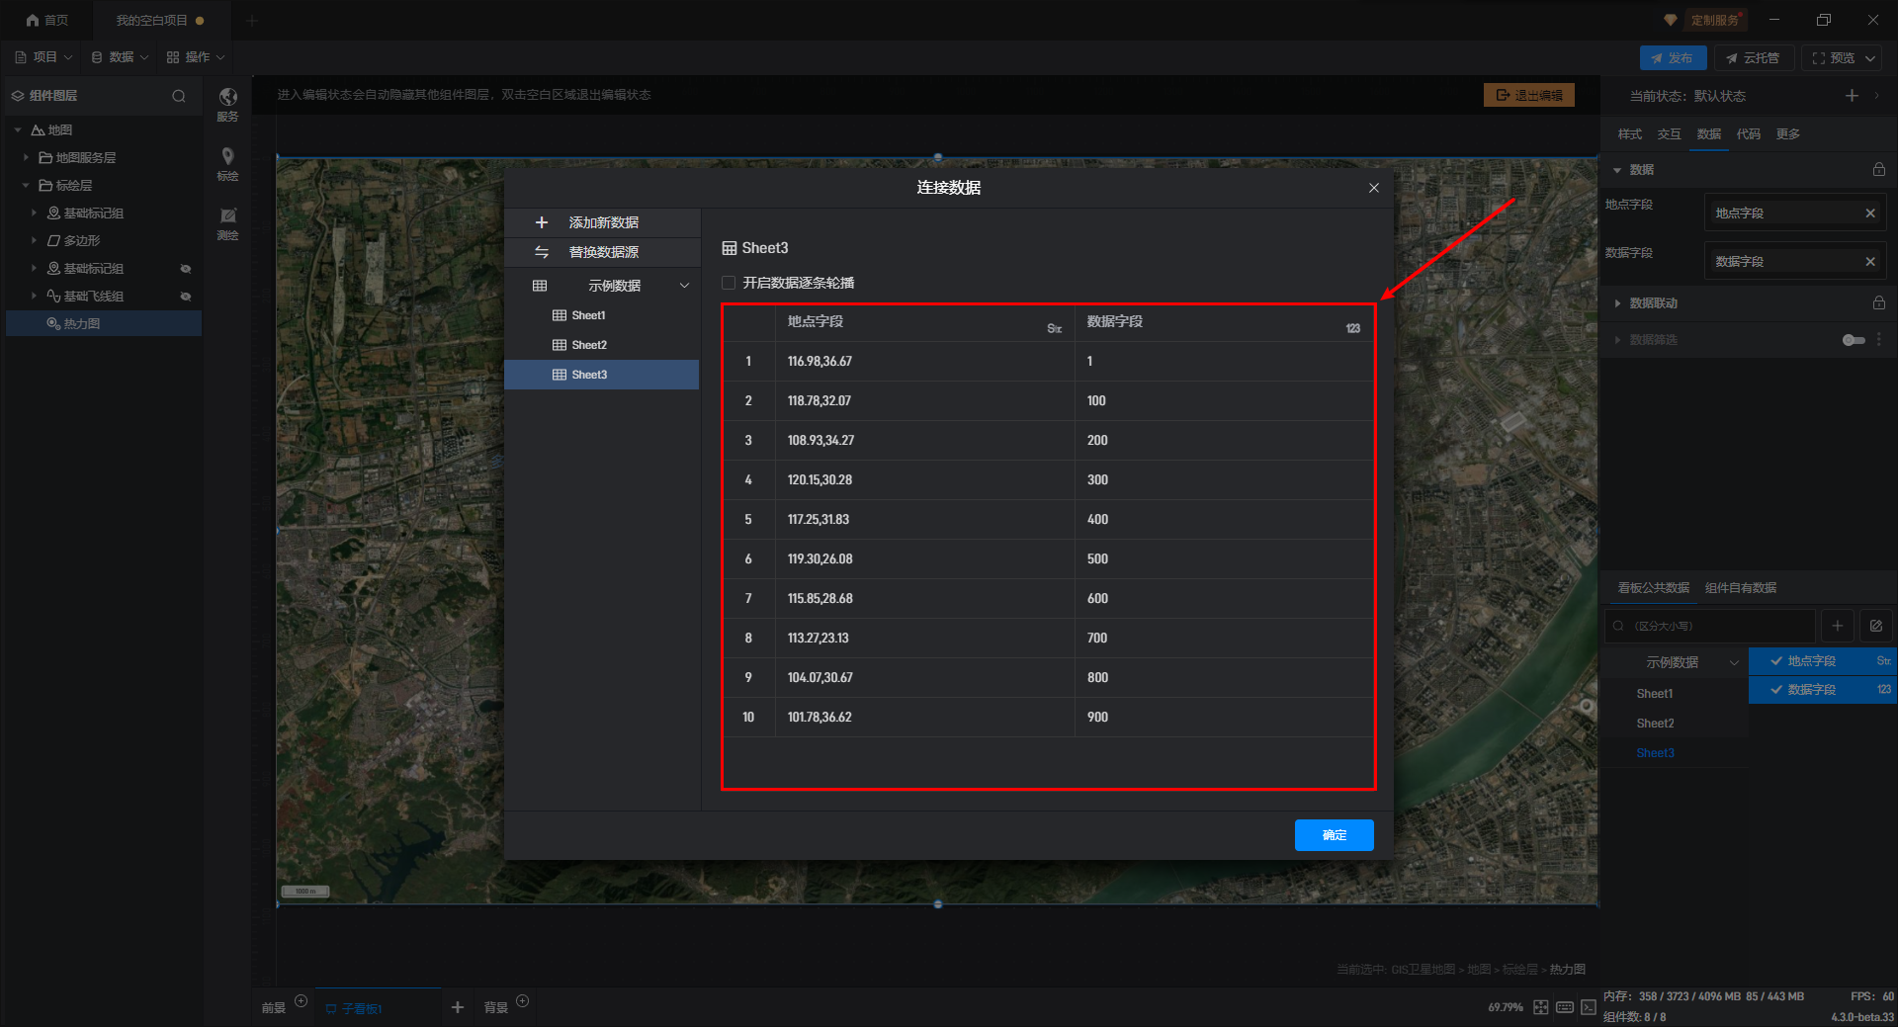Screen dimensions: 1898x1027
Task: Switch to 看板公共数据 tab
Action: pyautogui.click(x=1653, y=588)
